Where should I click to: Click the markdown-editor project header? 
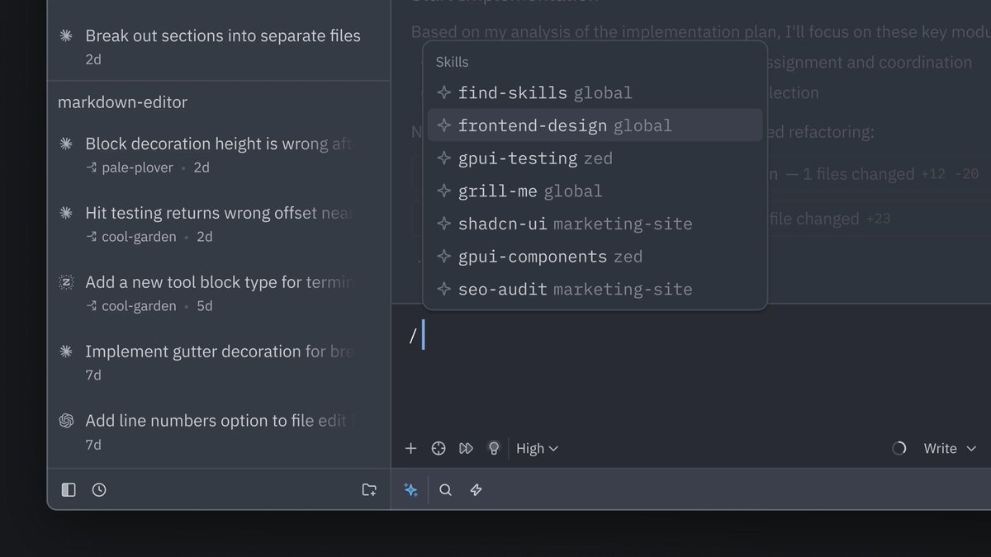pyautogui.click(x=122, y=102)
